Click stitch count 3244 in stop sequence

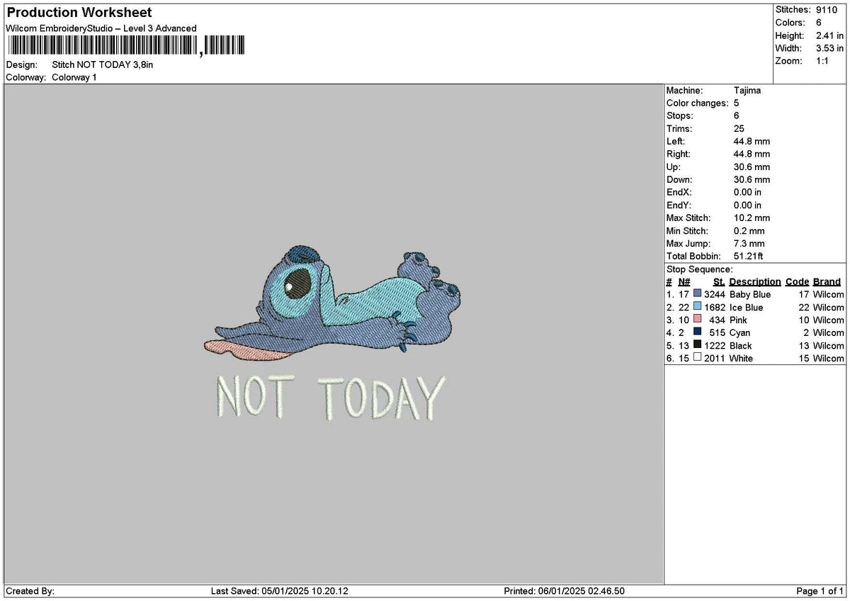pos(715,294)
